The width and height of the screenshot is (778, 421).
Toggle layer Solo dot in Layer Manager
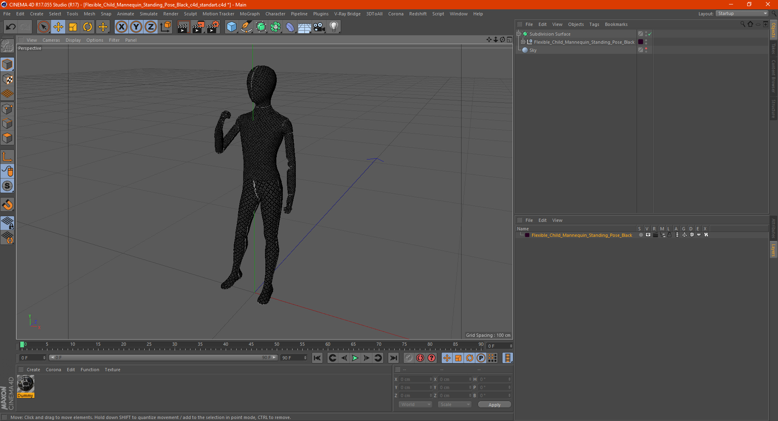(640, 235)
